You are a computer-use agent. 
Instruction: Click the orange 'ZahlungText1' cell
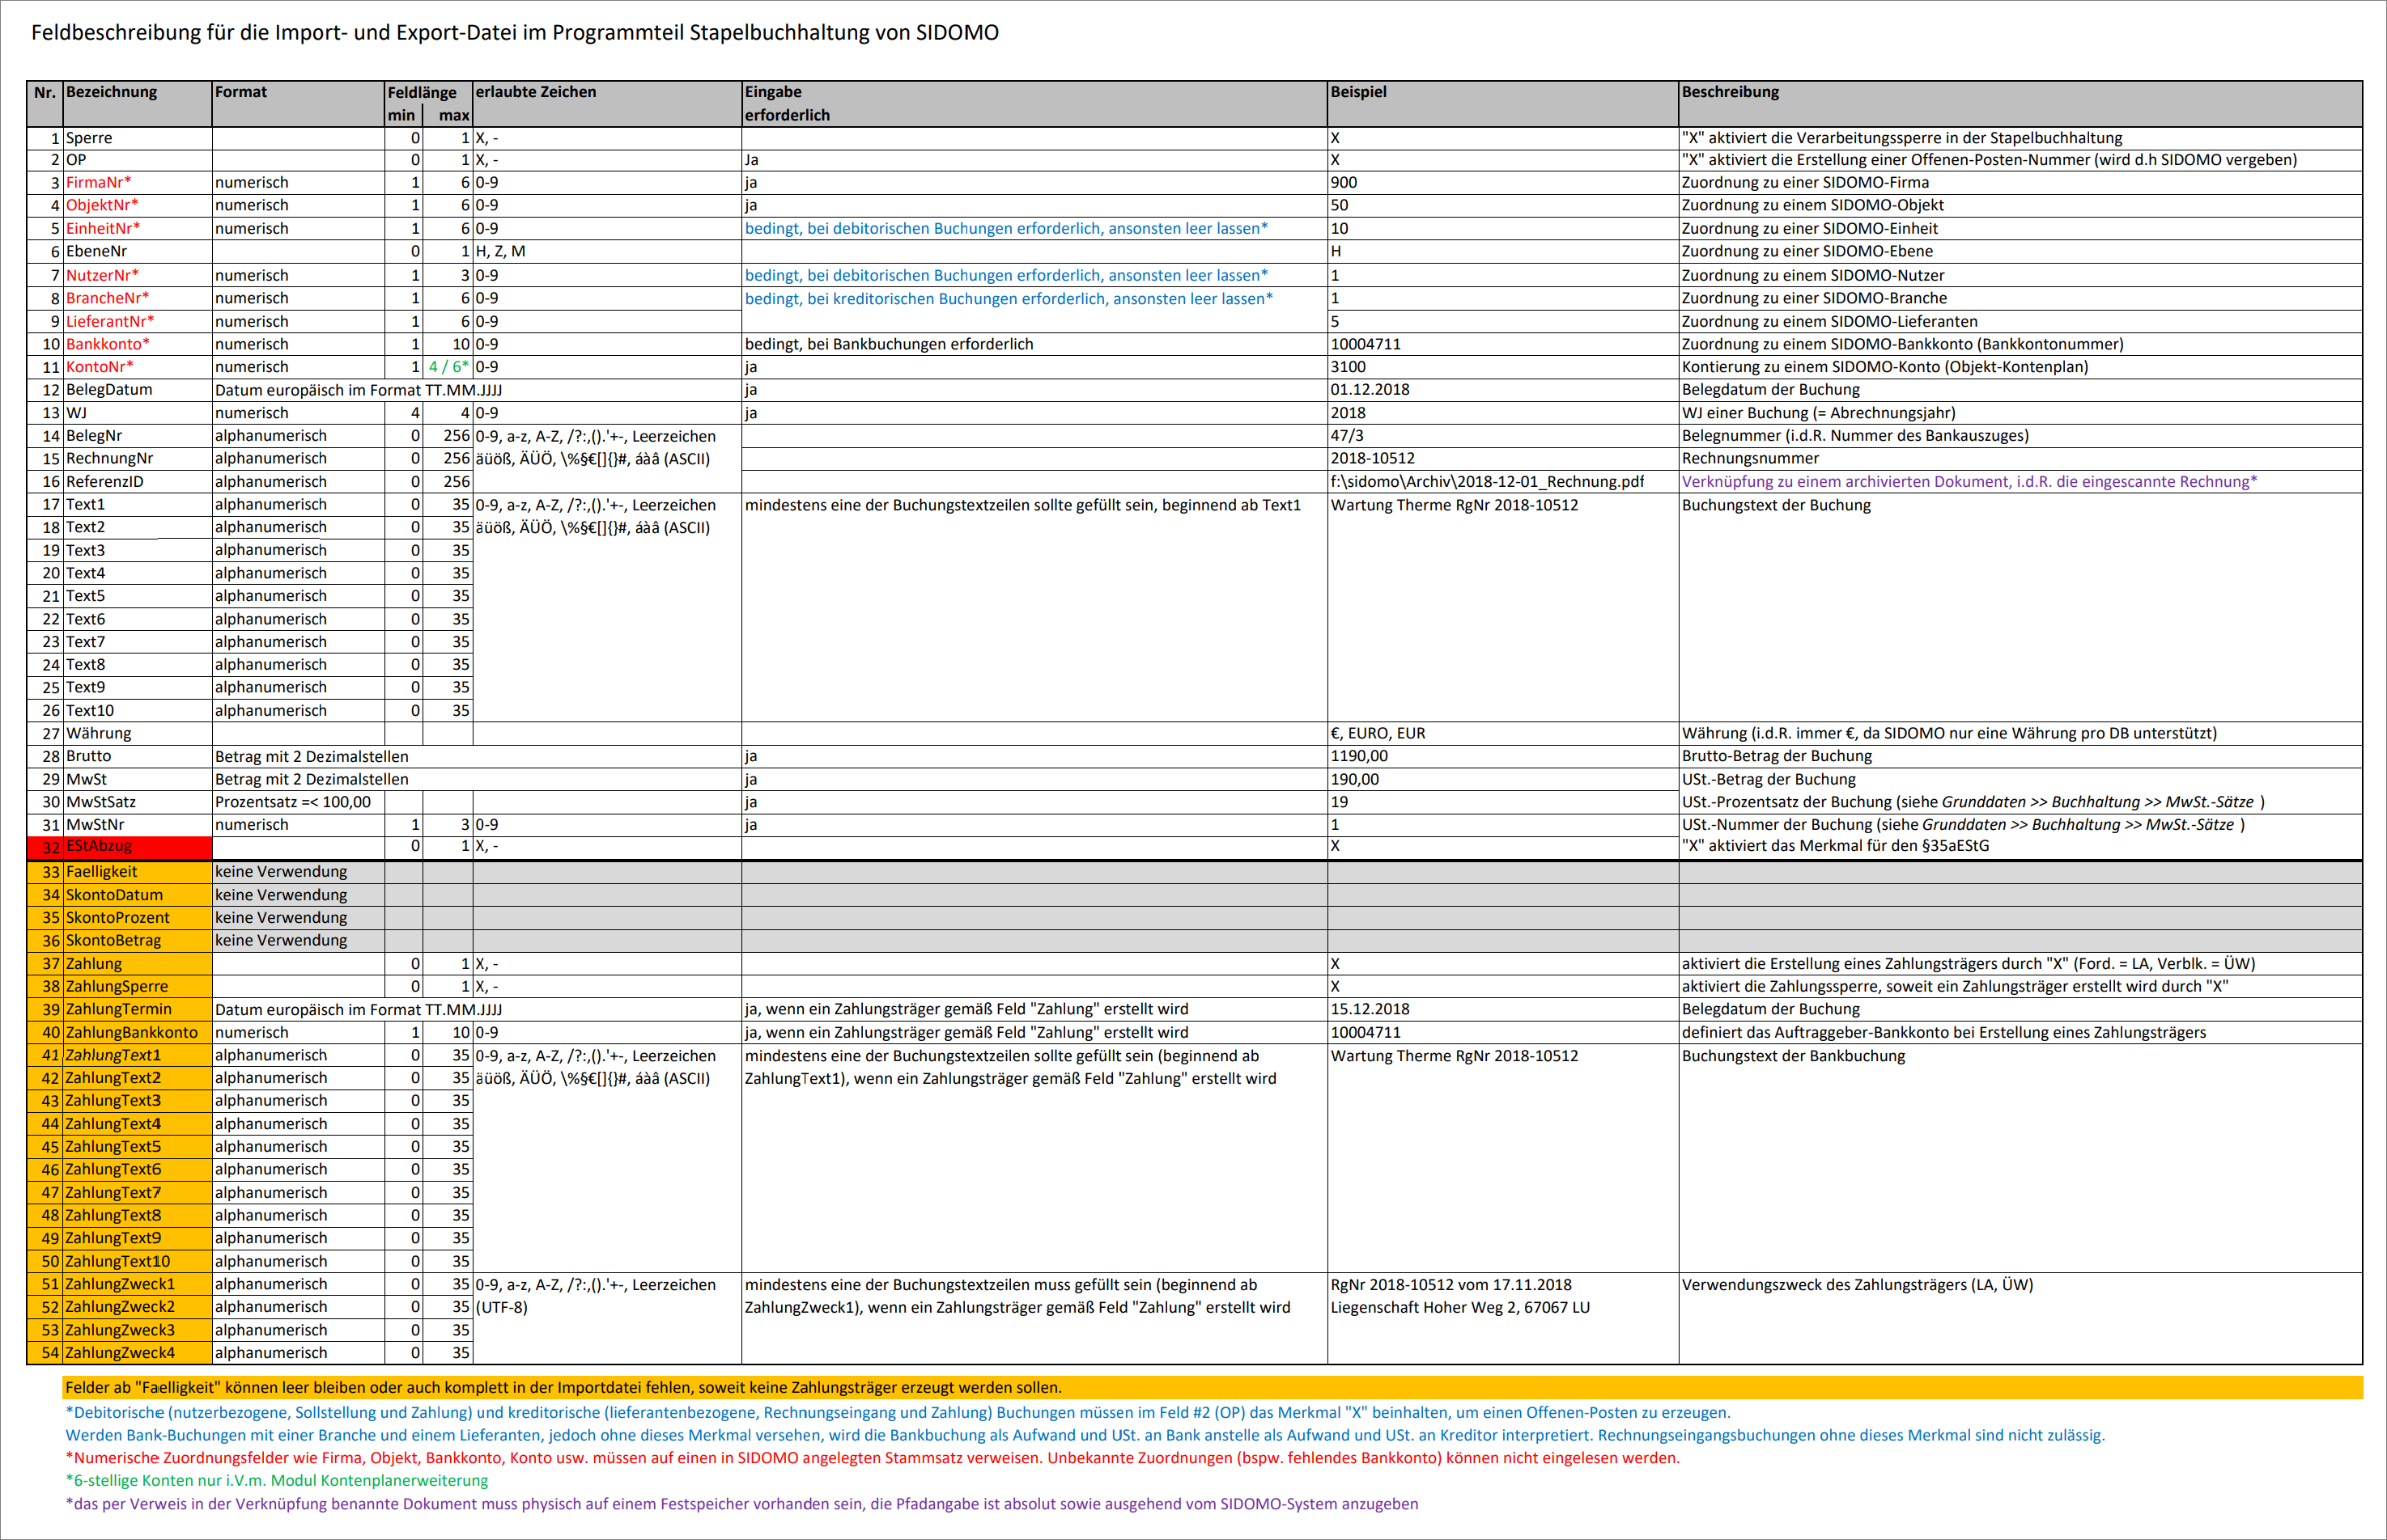[137, 1056]
